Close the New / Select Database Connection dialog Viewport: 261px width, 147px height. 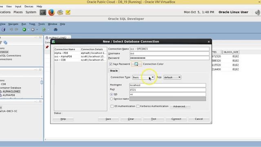209,42
